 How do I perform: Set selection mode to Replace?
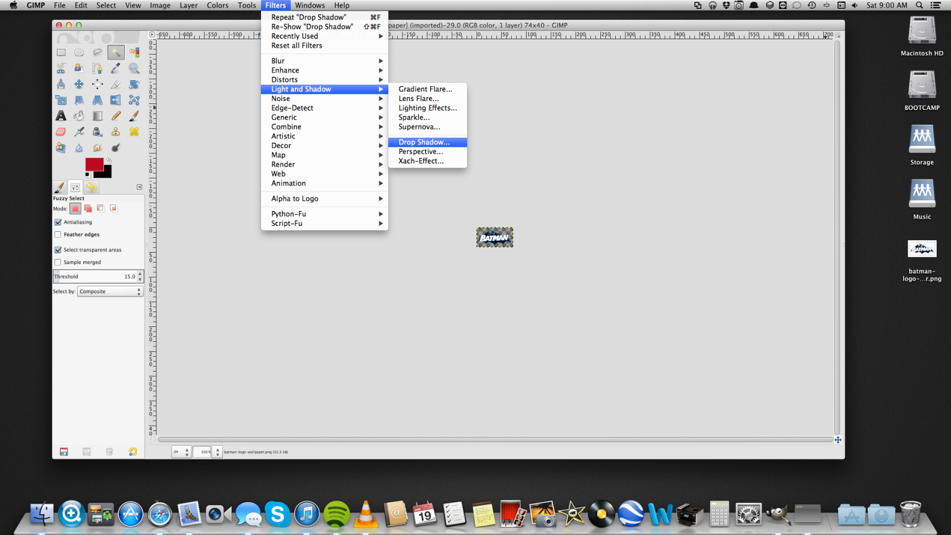coord(75,209)
